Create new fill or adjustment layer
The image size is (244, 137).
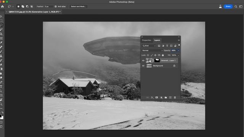click(161, 97)
